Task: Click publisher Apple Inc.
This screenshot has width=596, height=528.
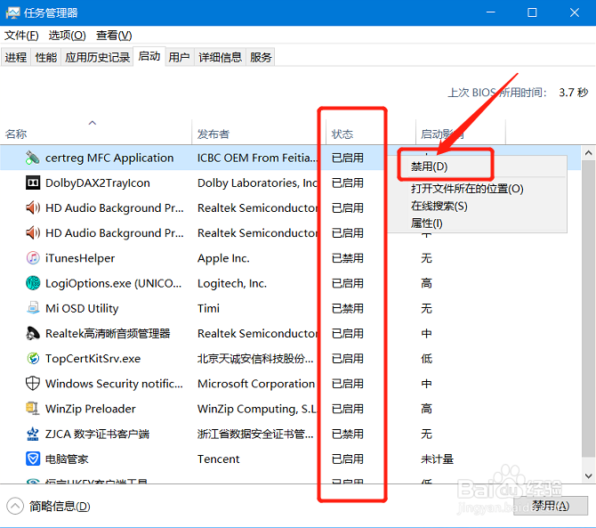Action: click(x=223, y=258)
